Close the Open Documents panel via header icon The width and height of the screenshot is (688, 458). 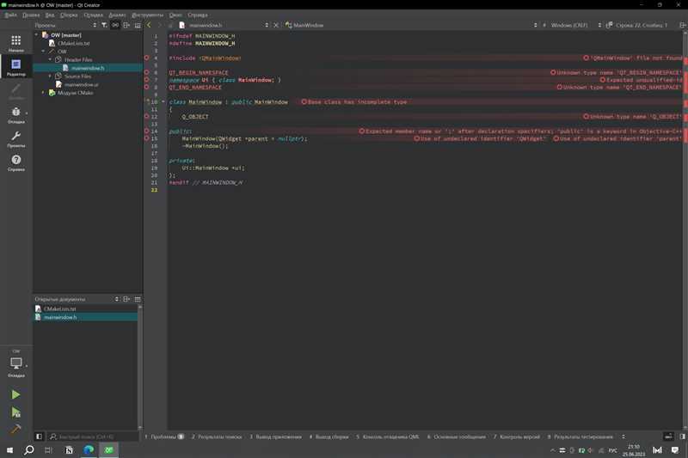click(138, 299)
